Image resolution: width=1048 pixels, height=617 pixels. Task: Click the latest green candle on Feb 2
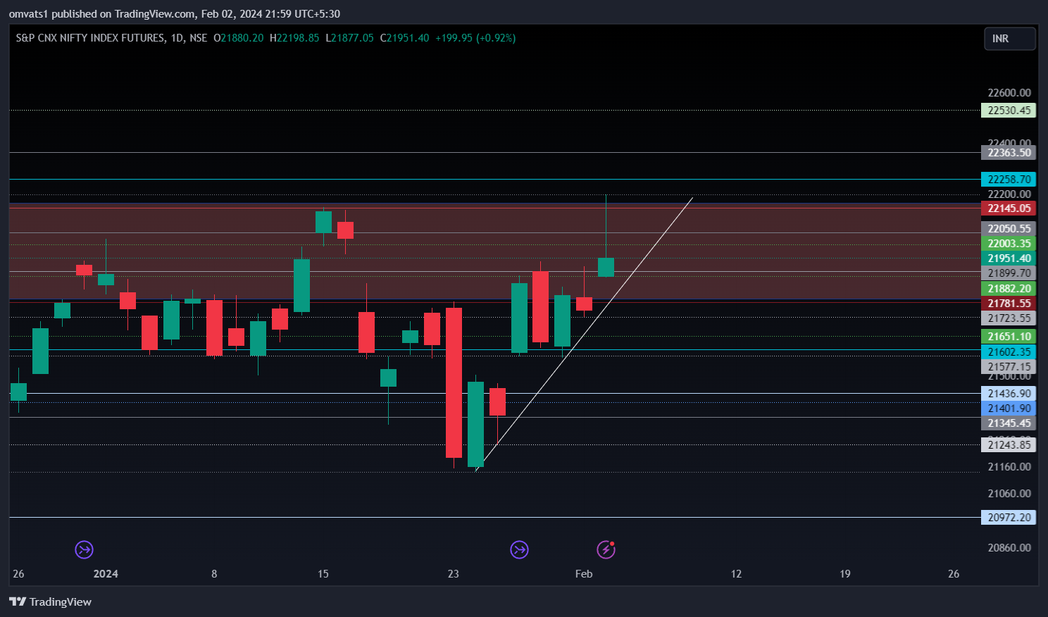(x=606, y=267)
